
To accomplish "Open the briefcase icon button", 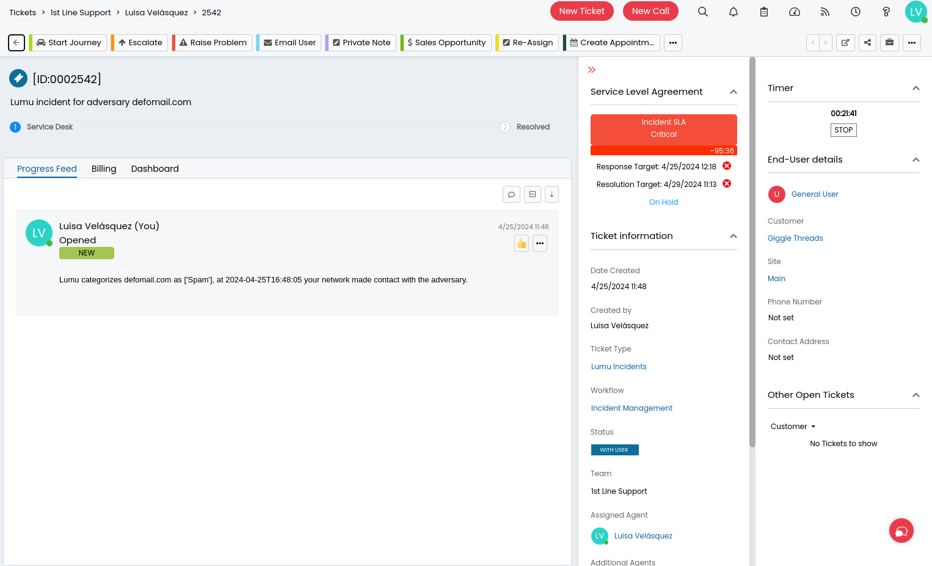I will pyautogui.click(x=889, y=43).
